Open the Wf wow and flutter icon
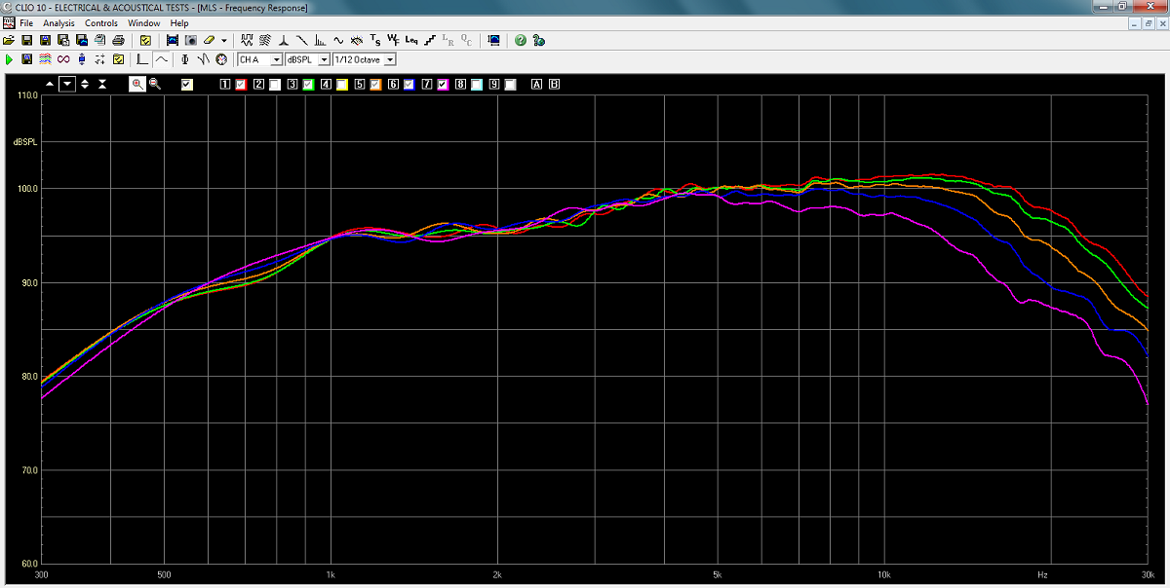 click(393, 40)
